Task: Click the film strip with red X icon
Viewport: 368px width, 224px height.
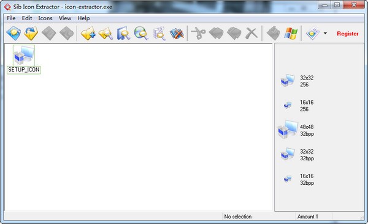Action: [177, 34]
